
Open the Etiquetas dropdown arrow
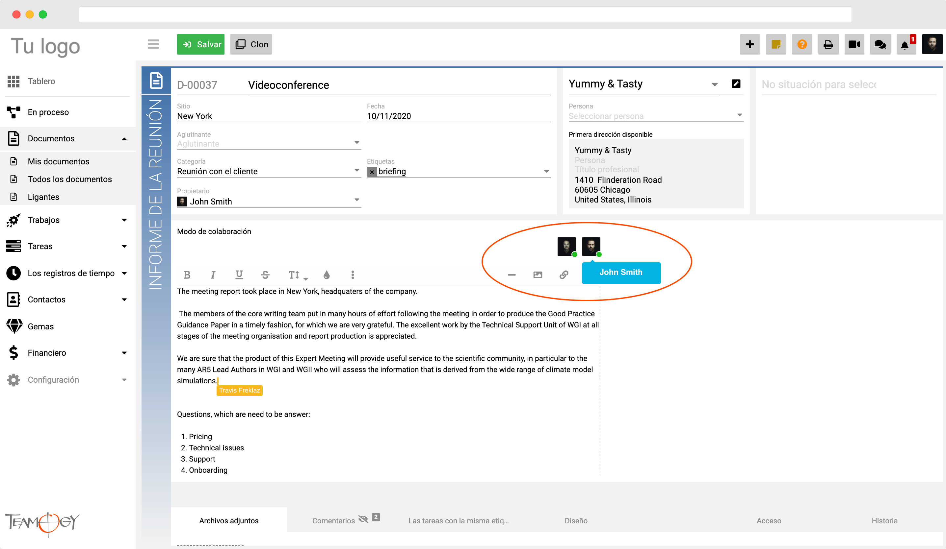click(546, 171)
